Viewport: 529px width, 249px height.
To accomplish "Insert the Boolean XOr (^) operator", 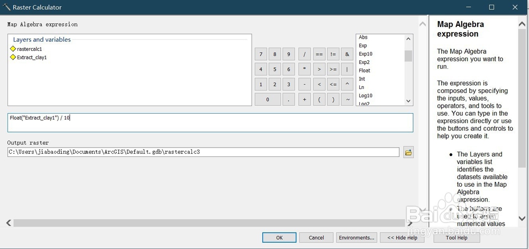I will (347, 85).
